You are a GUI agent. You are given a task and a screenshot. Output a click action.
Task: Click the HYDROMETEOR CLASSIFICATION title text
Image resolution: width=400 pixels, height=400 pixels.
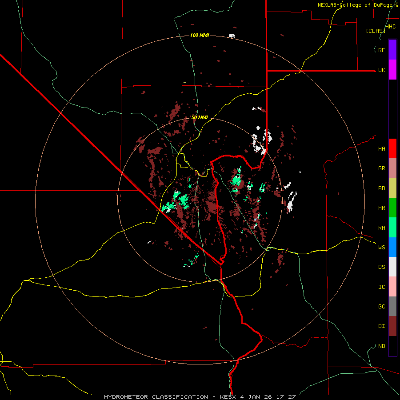click(x=156, y=397)
